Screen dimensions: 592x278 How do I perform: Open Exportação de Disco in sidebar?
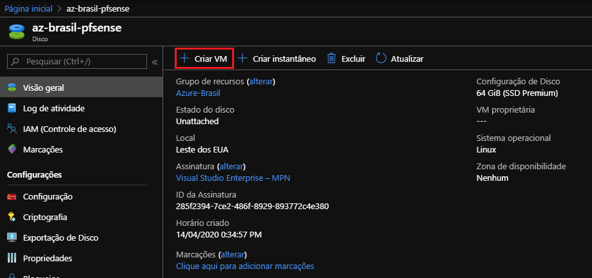pos(60,237)
